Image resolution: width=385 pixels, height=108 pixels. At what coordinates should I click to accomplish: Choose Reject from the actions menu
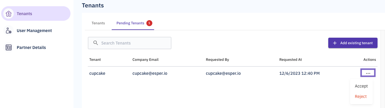pos(361,96)
